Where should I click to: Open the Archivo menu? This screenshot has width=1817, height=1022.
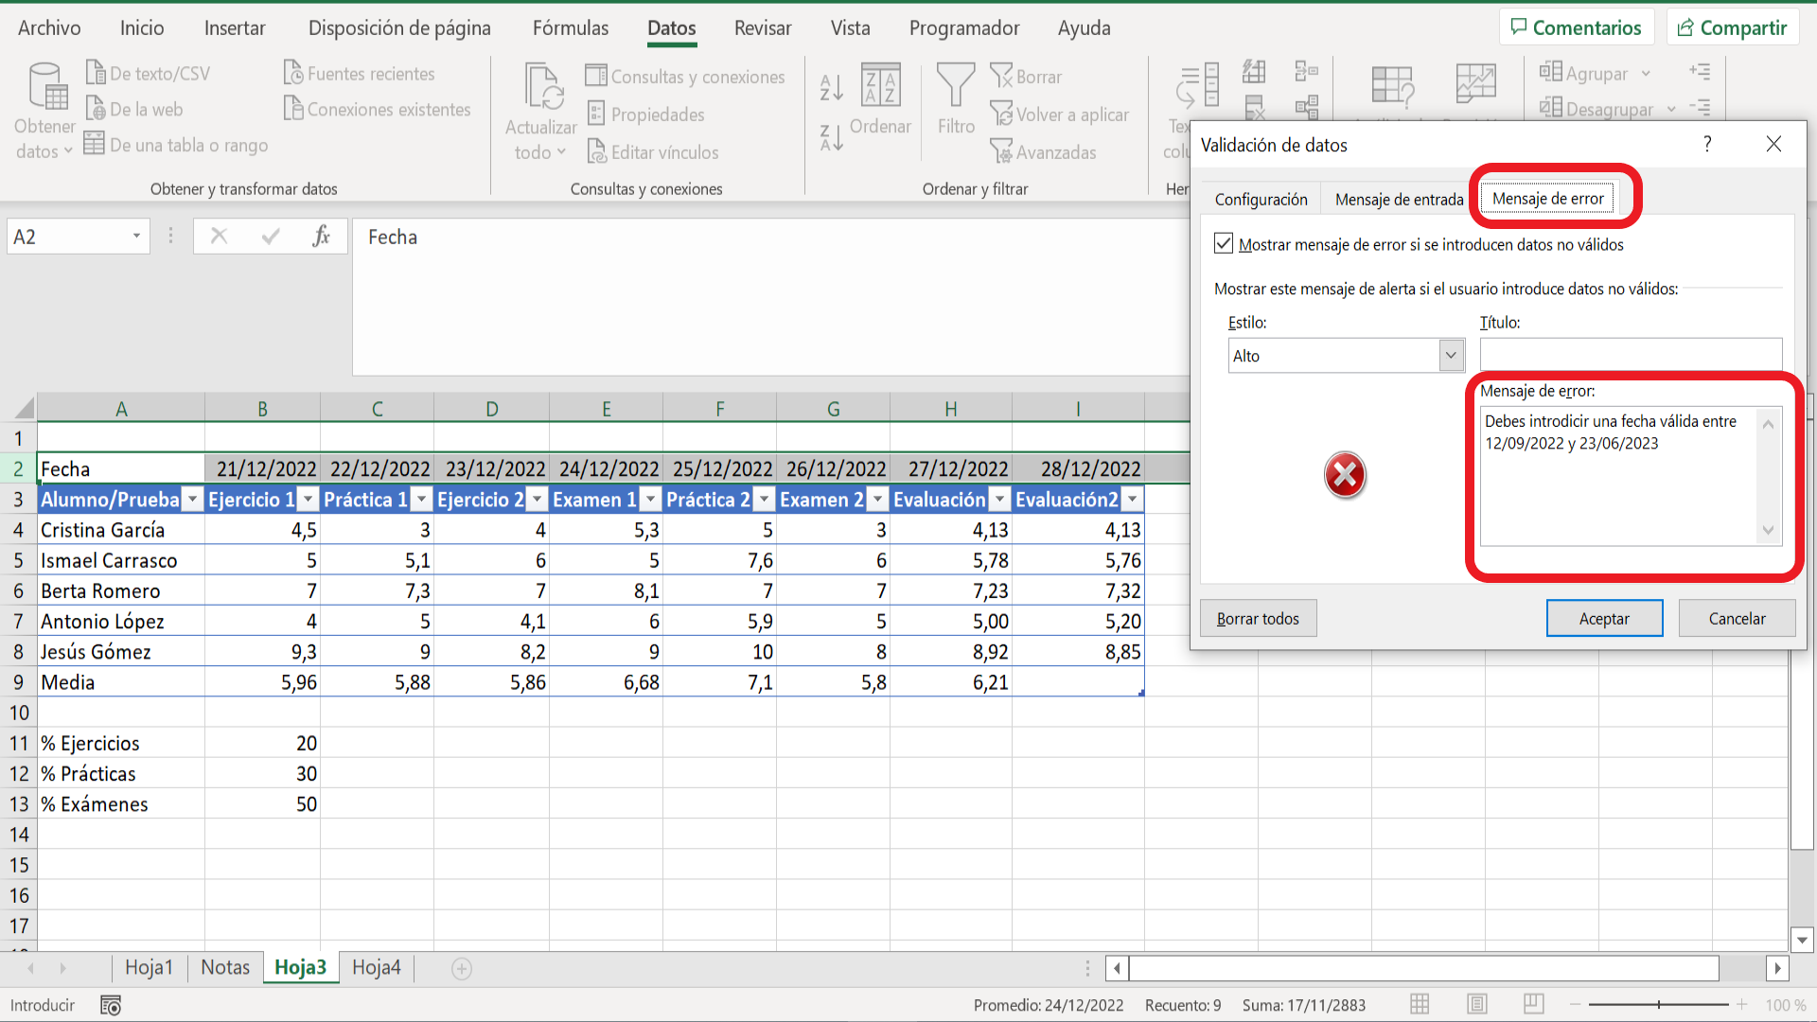(49, 28)
